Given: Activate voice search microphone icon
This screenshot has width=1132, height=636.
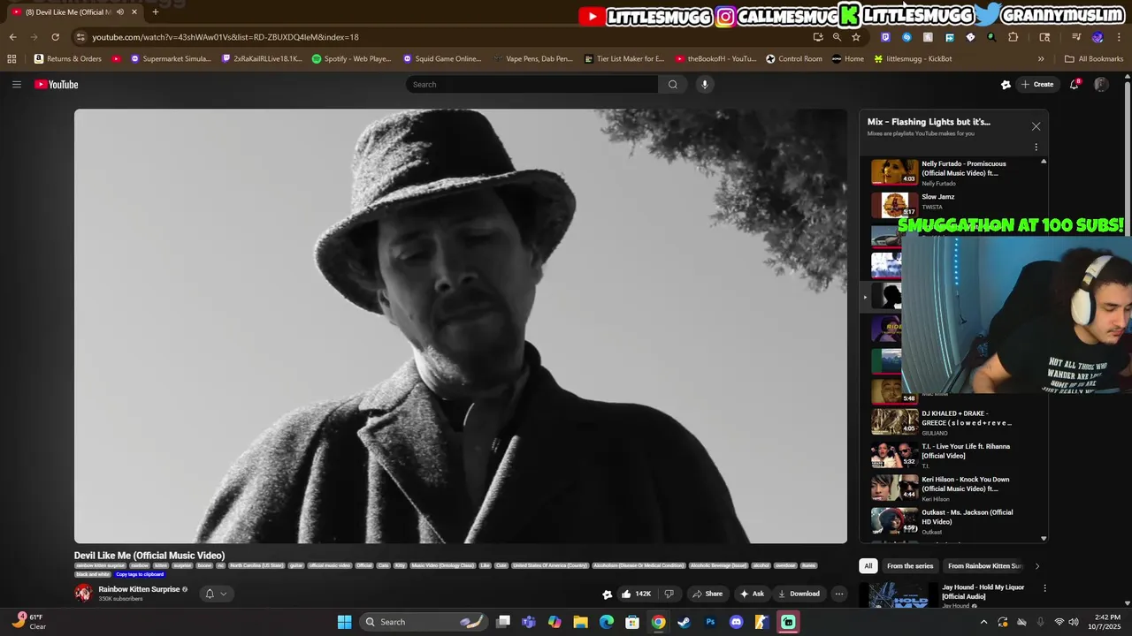Looking at the screenshot, I should click(704, 84).
